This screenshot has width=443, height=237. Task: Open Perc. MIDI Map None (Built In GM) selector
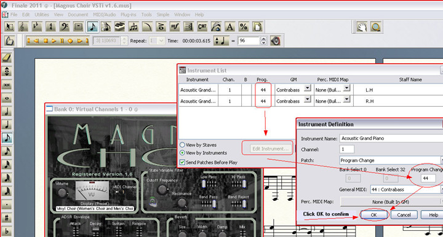click(x=391, y=202)
